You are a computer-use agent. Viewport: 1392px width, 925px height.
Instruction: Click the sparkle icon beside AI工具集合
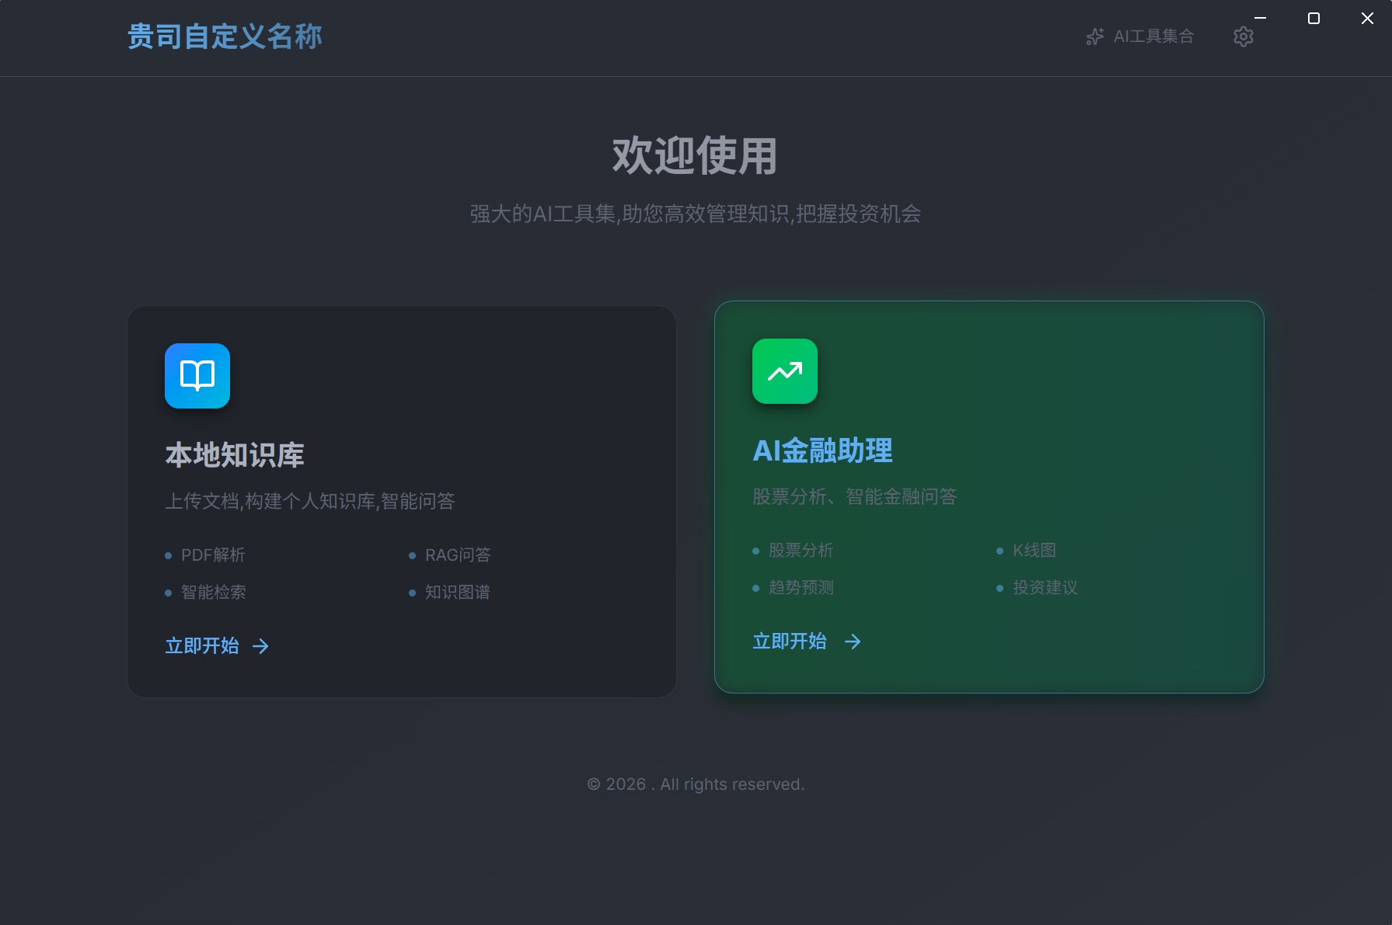tap(1094, 37)
